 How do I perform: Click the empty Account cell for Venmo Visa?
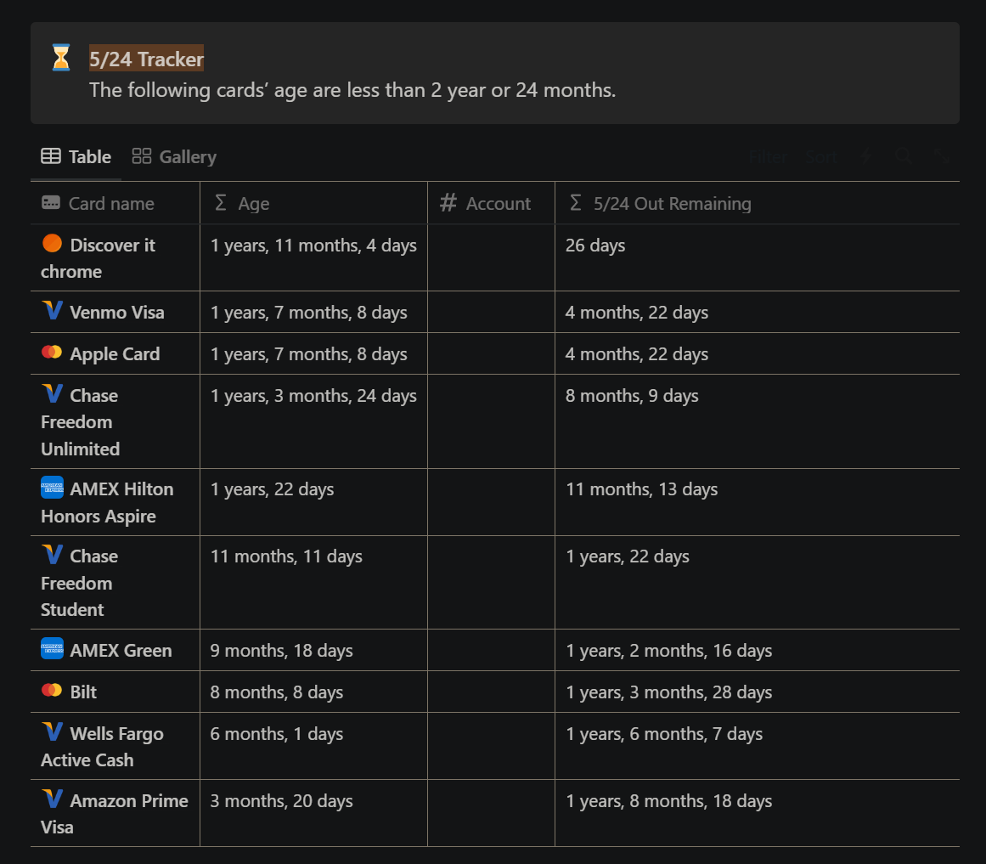[x=491, y=312]
